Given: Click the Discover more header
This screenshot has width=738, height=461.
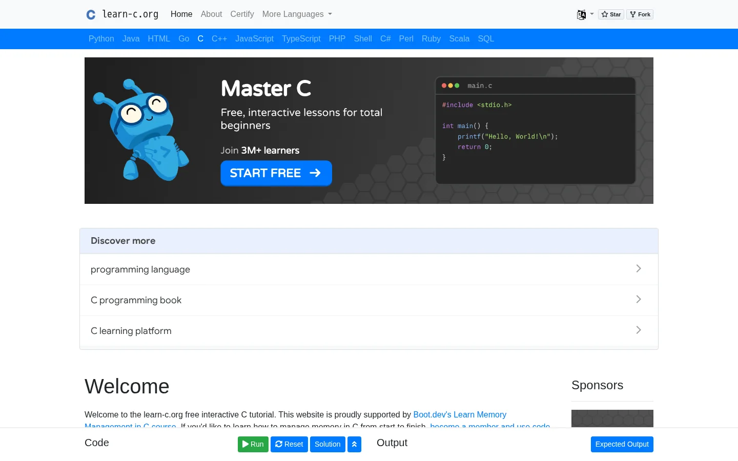Looking at the screenshot, I should point(369,241).
